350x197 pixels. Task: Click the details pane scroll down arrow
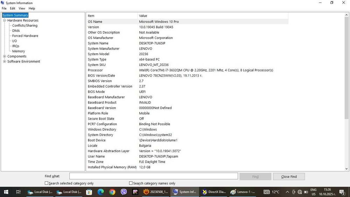[346, 169]
